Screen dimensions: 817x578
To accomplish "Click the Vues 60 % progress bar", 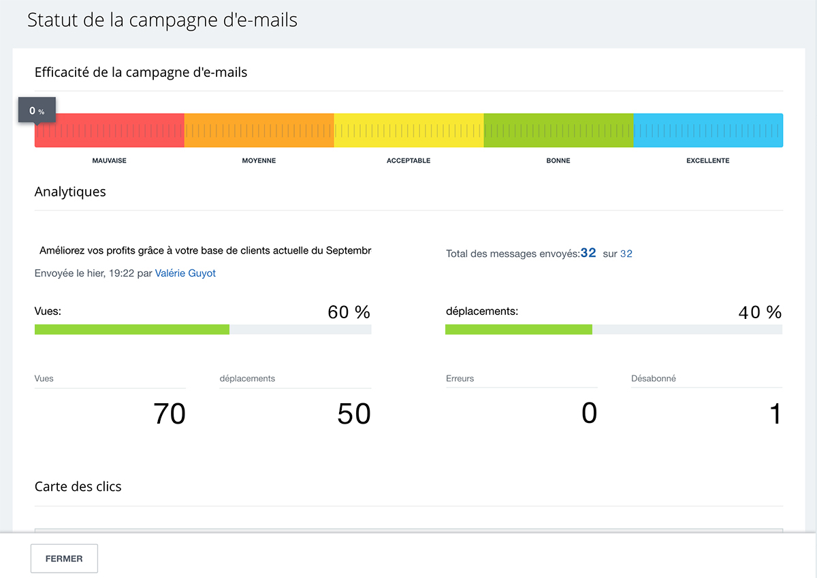I will click(x=203, y=330).
